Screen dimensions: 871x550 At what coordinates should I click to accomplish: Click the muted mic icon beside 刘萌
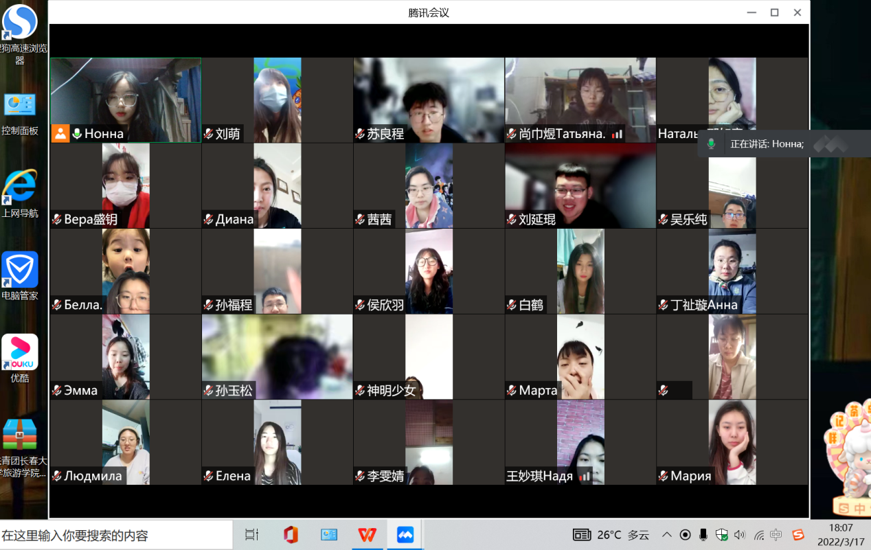pyautogui.click(x=208, y=134)
